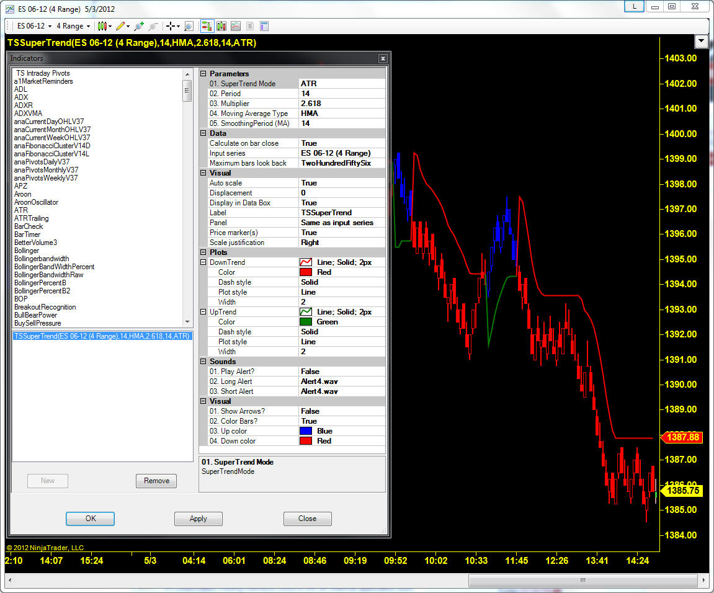The image size is (714, 593).
Task: Click the UpTrend Green color swatch
Action: tap(306, 322)
